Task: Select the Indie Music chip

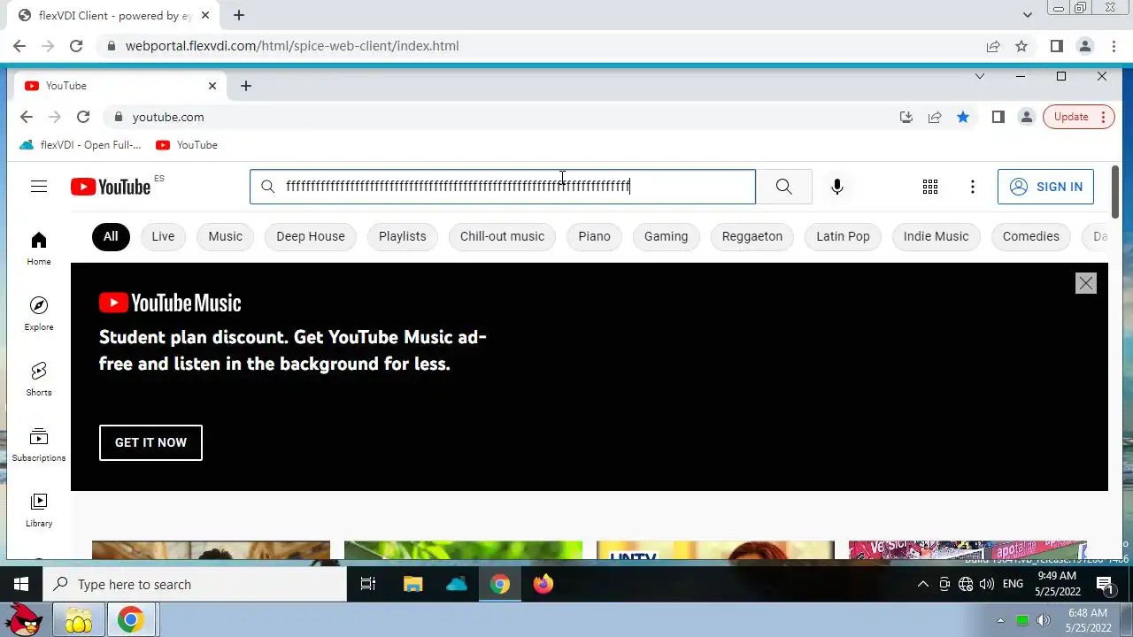Action: (936, 236)
